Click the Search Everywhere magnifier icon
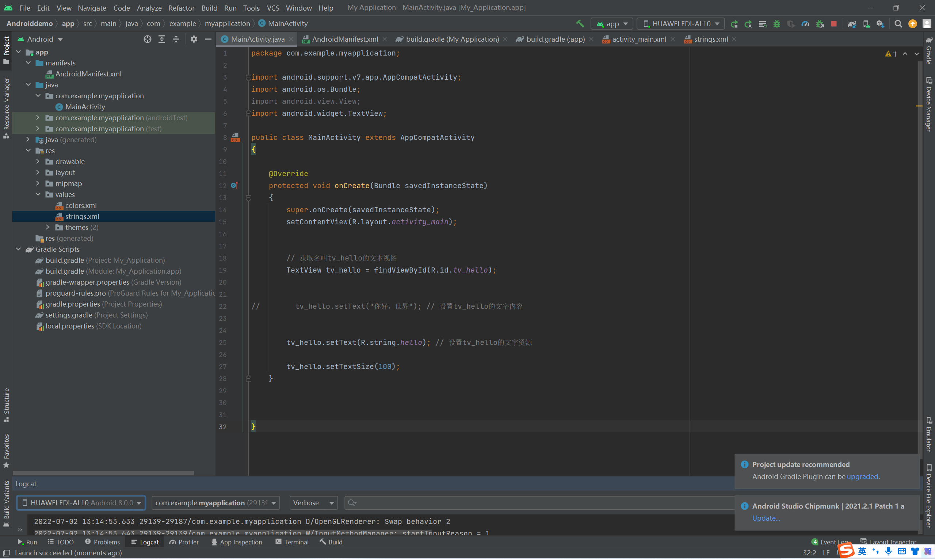This screenshot has width=935, height=559. (898, 24)
